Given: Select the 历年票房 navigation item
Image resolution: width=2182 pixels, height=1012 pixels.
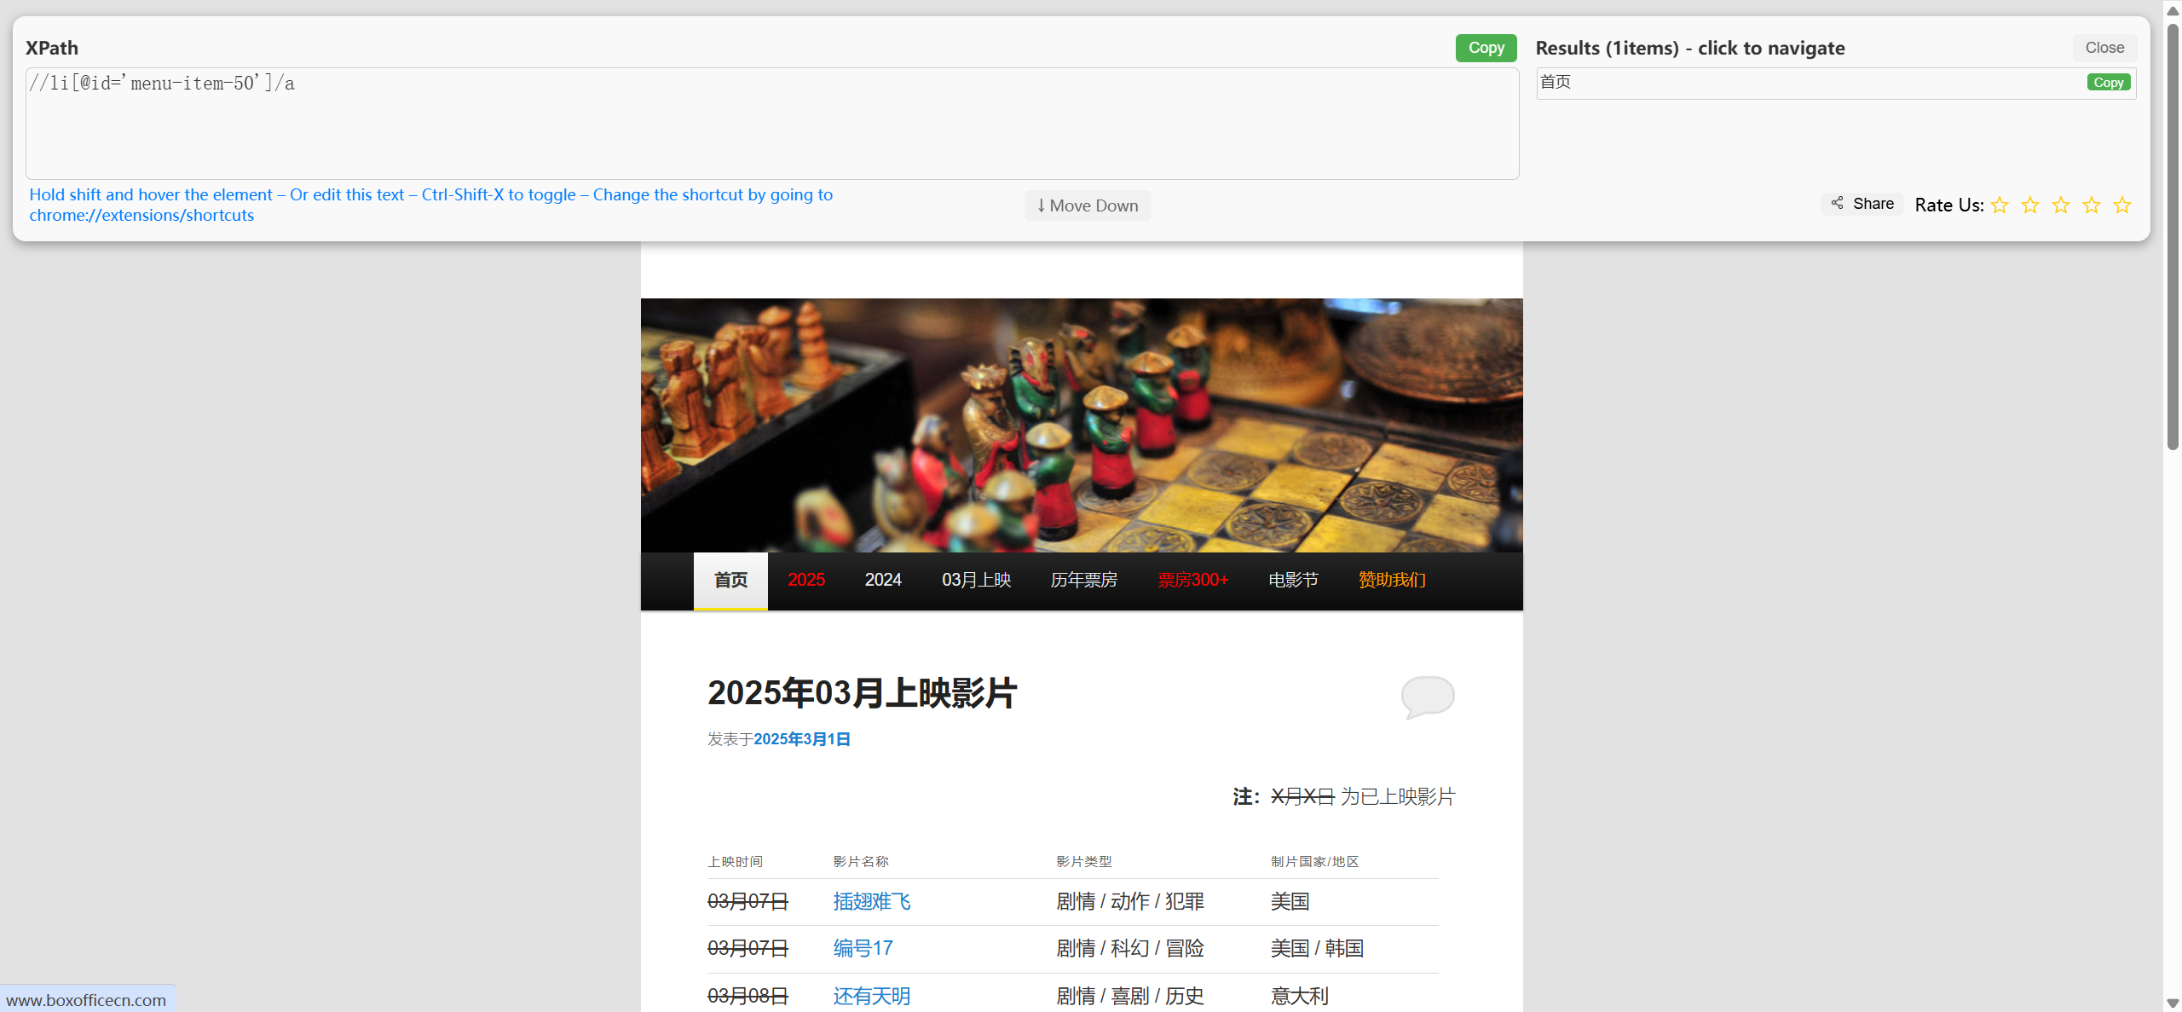Looking at the screenshot, I should (1083, 580).
